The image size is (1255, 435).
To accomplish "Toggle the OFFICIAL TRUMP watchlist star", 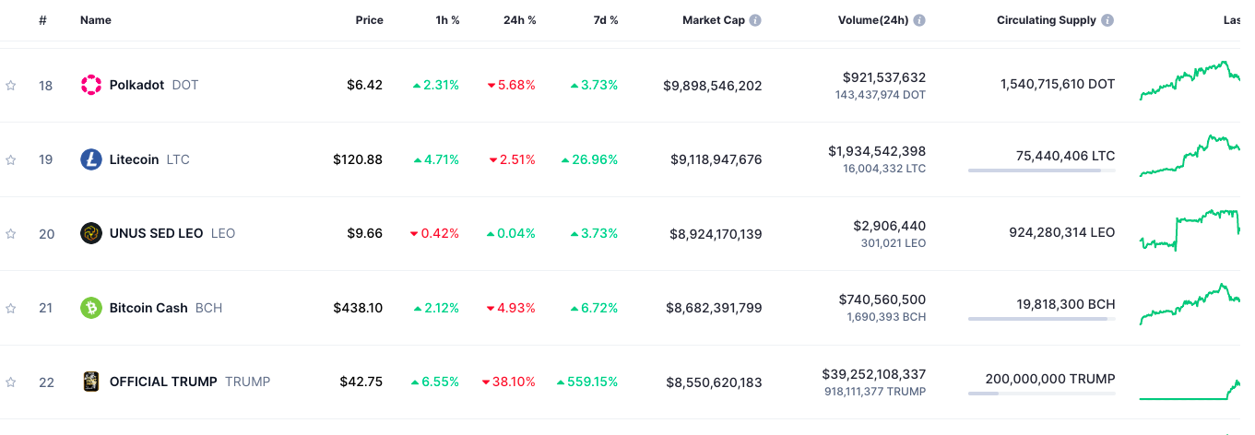I will [11, 382].
